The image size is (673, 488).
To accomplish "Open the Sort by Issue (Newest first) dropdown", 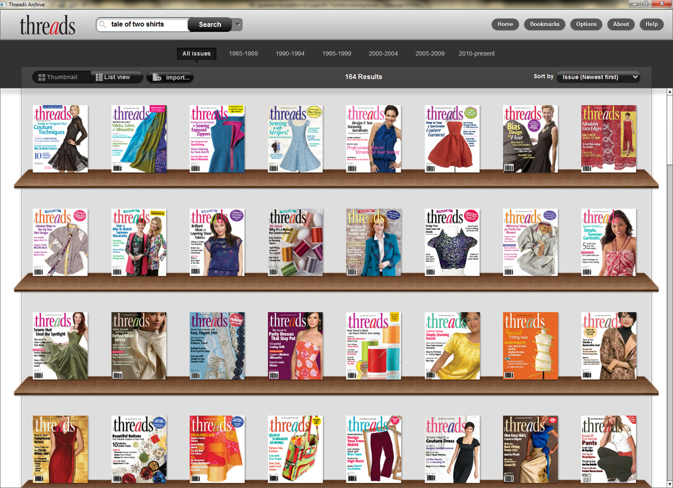I will [x=598, y=77].
